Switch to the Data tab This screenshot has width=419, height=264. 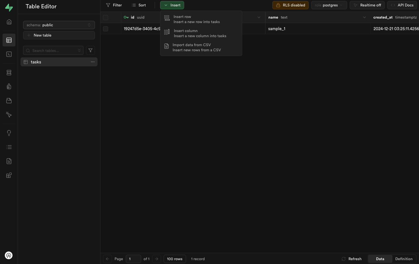coord(380,259)
